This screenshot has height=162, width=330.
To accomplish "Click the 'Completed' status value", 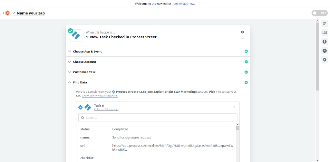I will (x=120, y=129).
